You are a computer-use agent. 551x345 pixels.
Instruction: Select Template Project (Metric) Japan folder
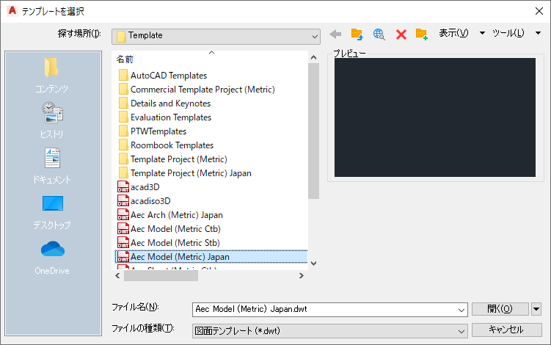185,173
